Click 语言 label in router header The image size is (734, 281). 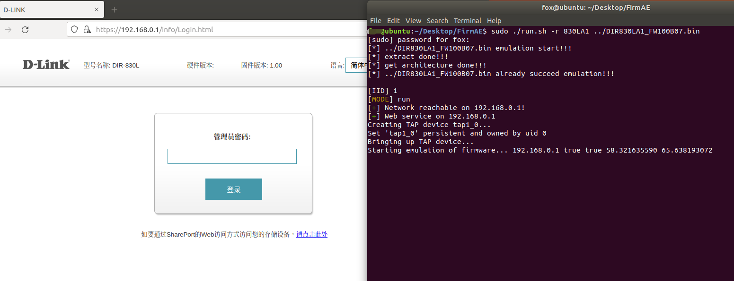[337, 66]
